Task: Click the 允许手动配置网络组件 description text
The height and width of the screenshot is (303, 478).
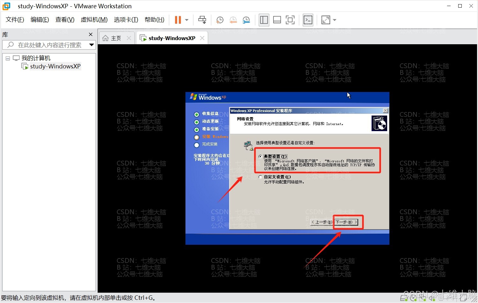Action: [284, 182]
